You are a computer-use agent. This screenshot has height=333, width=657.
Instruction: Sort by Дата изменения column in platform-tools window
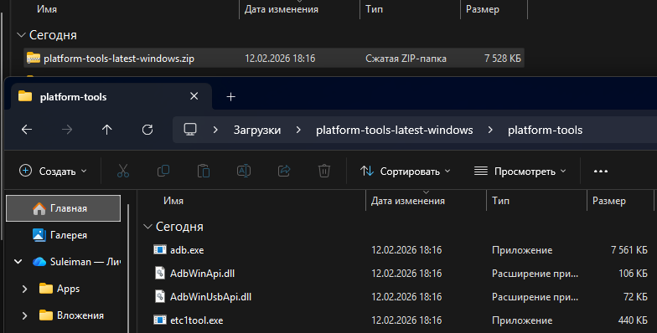tap(407, 201)
